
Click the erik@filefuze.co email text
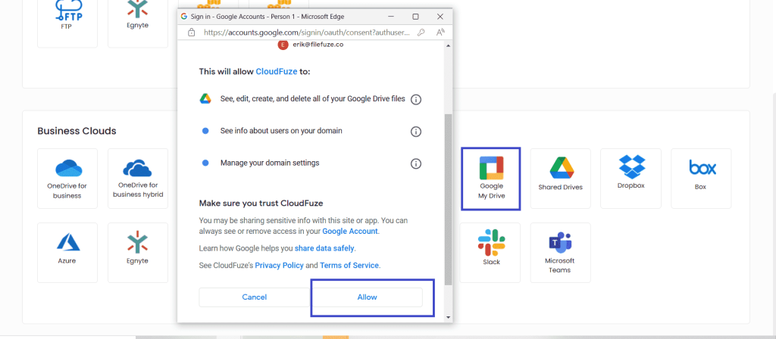[318, 45]
